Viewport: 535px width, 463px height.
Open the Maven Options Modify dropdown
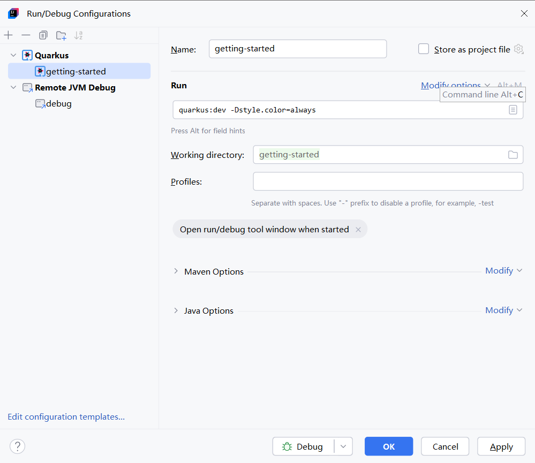tap(503, 271)
